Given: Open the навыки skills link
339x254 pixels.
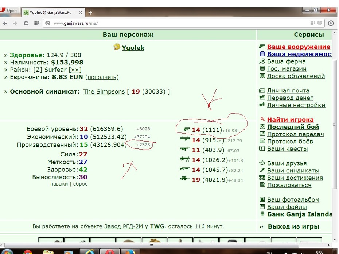Looking at the screenshot, I should pos(59,184).
